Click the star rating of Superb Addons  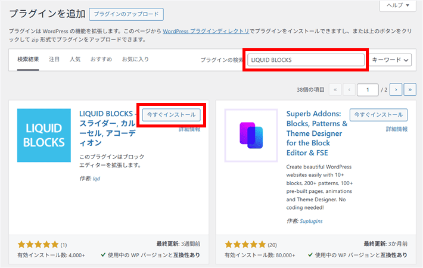[245, 245]
